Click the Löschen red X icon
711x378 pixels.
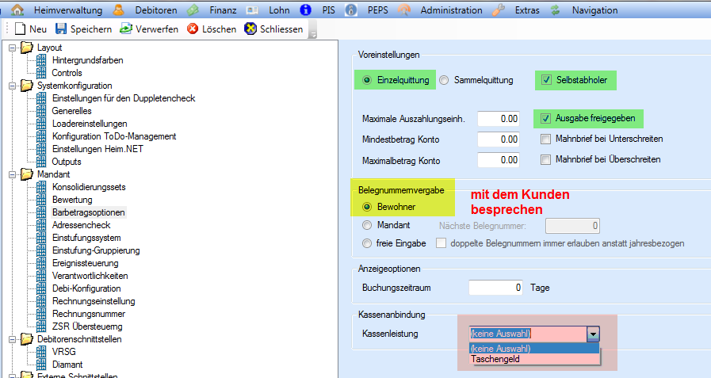pos(193,29)
